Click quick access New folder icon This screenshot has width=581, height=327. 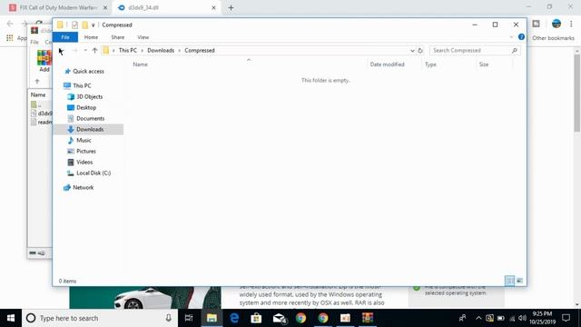84,25
